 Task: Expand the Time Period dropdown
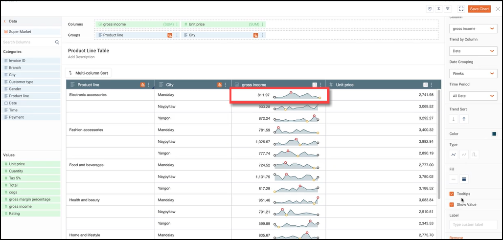coord(473,96)
